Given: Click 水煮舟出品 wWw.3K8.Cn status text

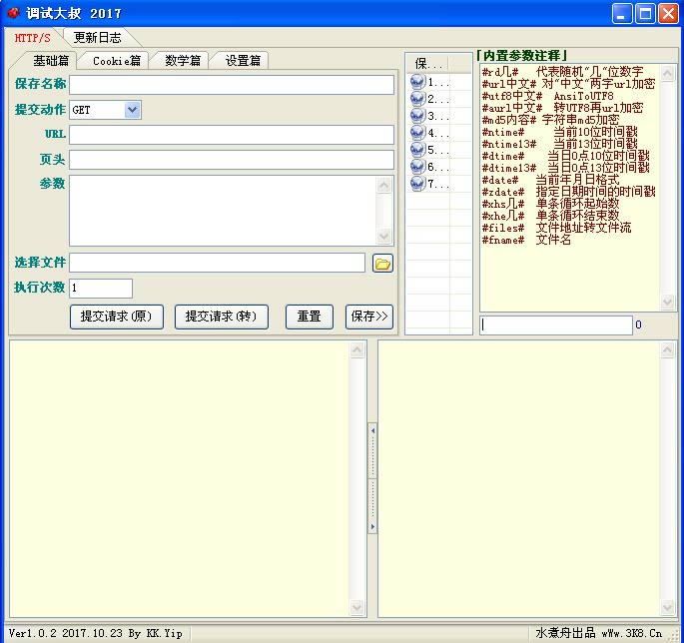Looking at the screenshot, I should click(x=598, y=633).
